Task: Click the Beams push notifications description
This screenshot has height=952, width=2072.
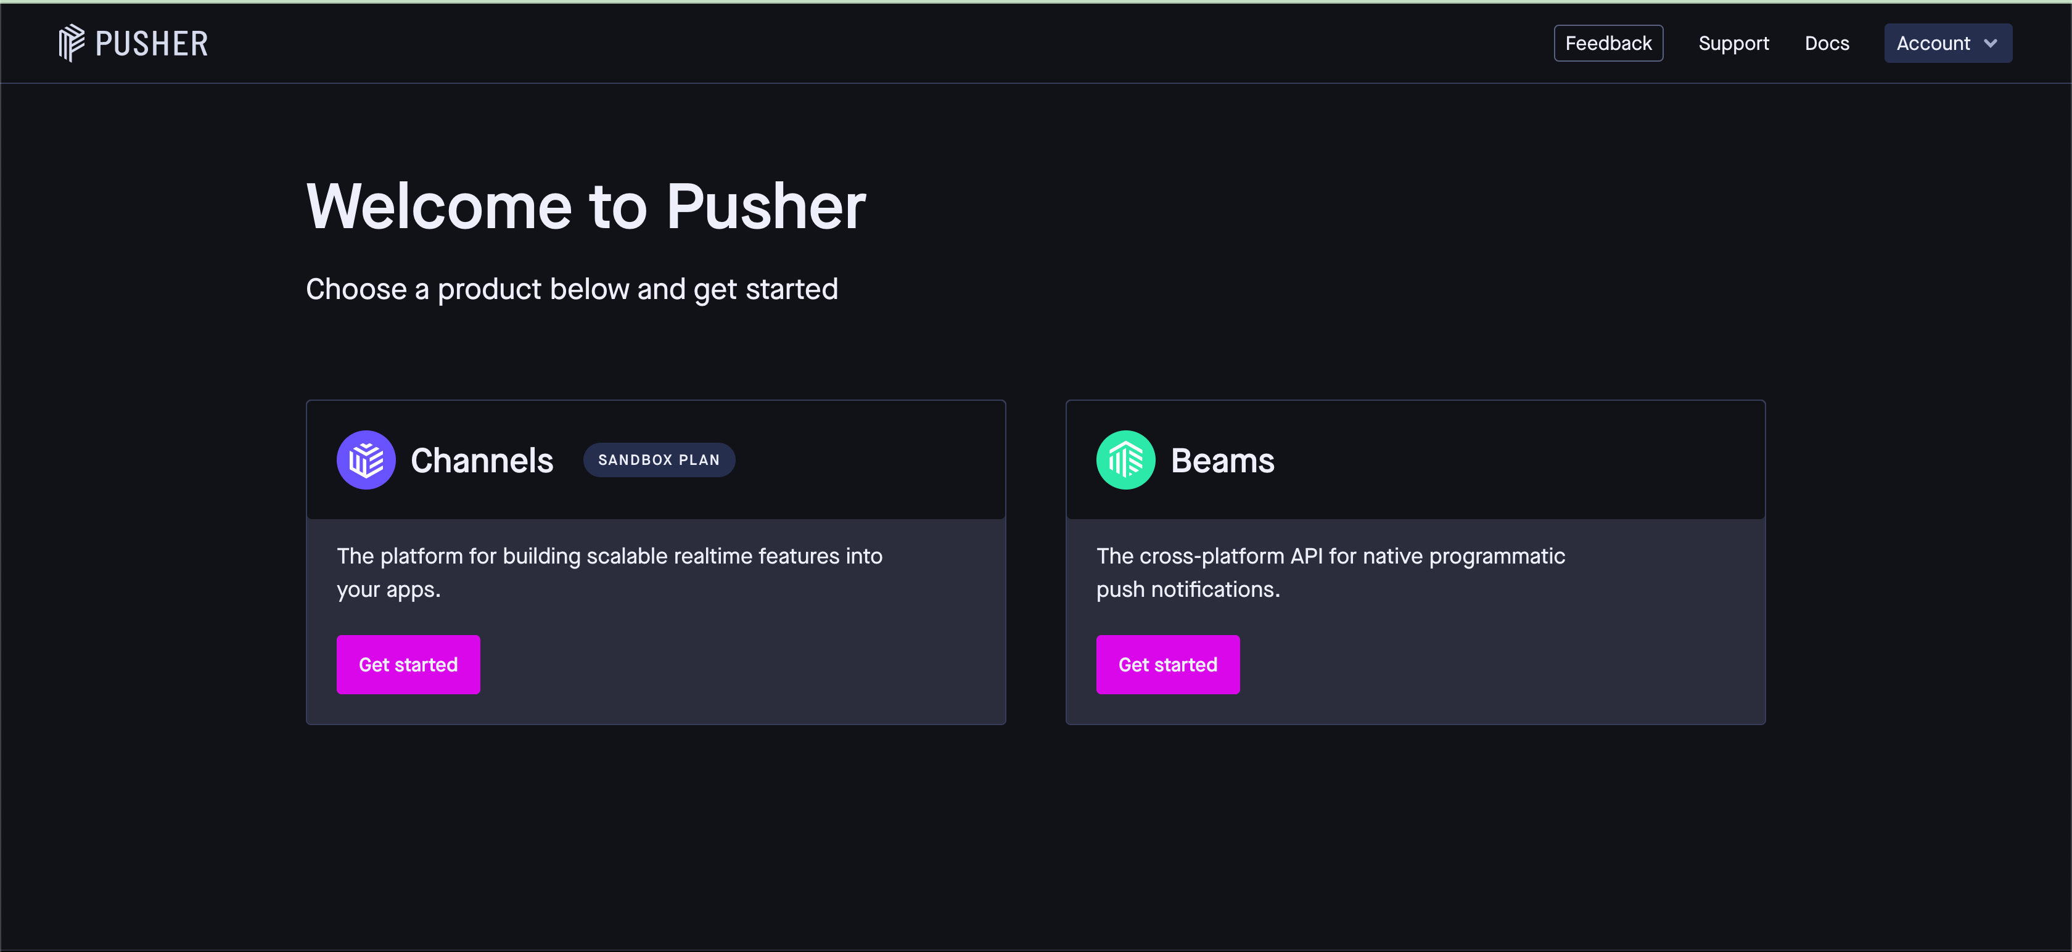Action: (x=1330, y=572)
